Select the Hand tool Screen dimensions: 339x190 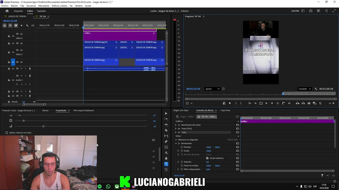166,158
